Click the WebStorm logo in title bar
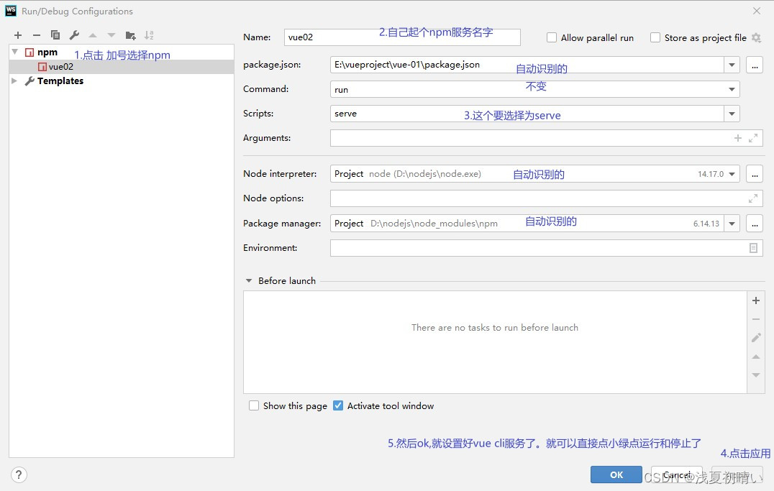Viewport: 774px width, 491px height. [x=10, y=11]
